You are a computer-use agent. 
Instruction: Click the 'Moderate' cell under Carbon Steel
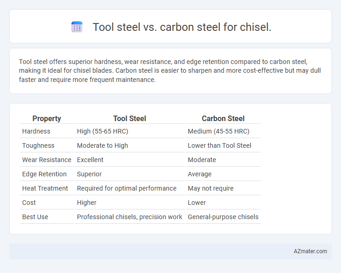(x=202, y=160)
